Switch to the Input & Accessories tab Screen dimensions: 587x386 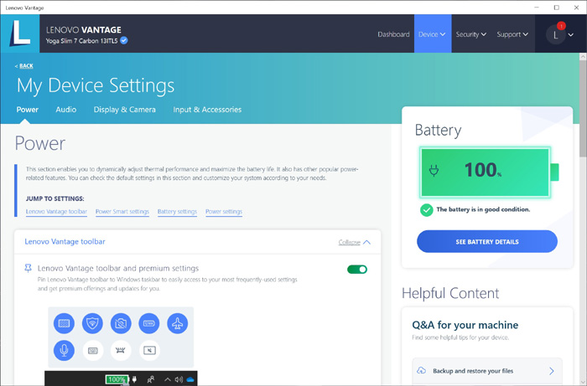[207, 110]
